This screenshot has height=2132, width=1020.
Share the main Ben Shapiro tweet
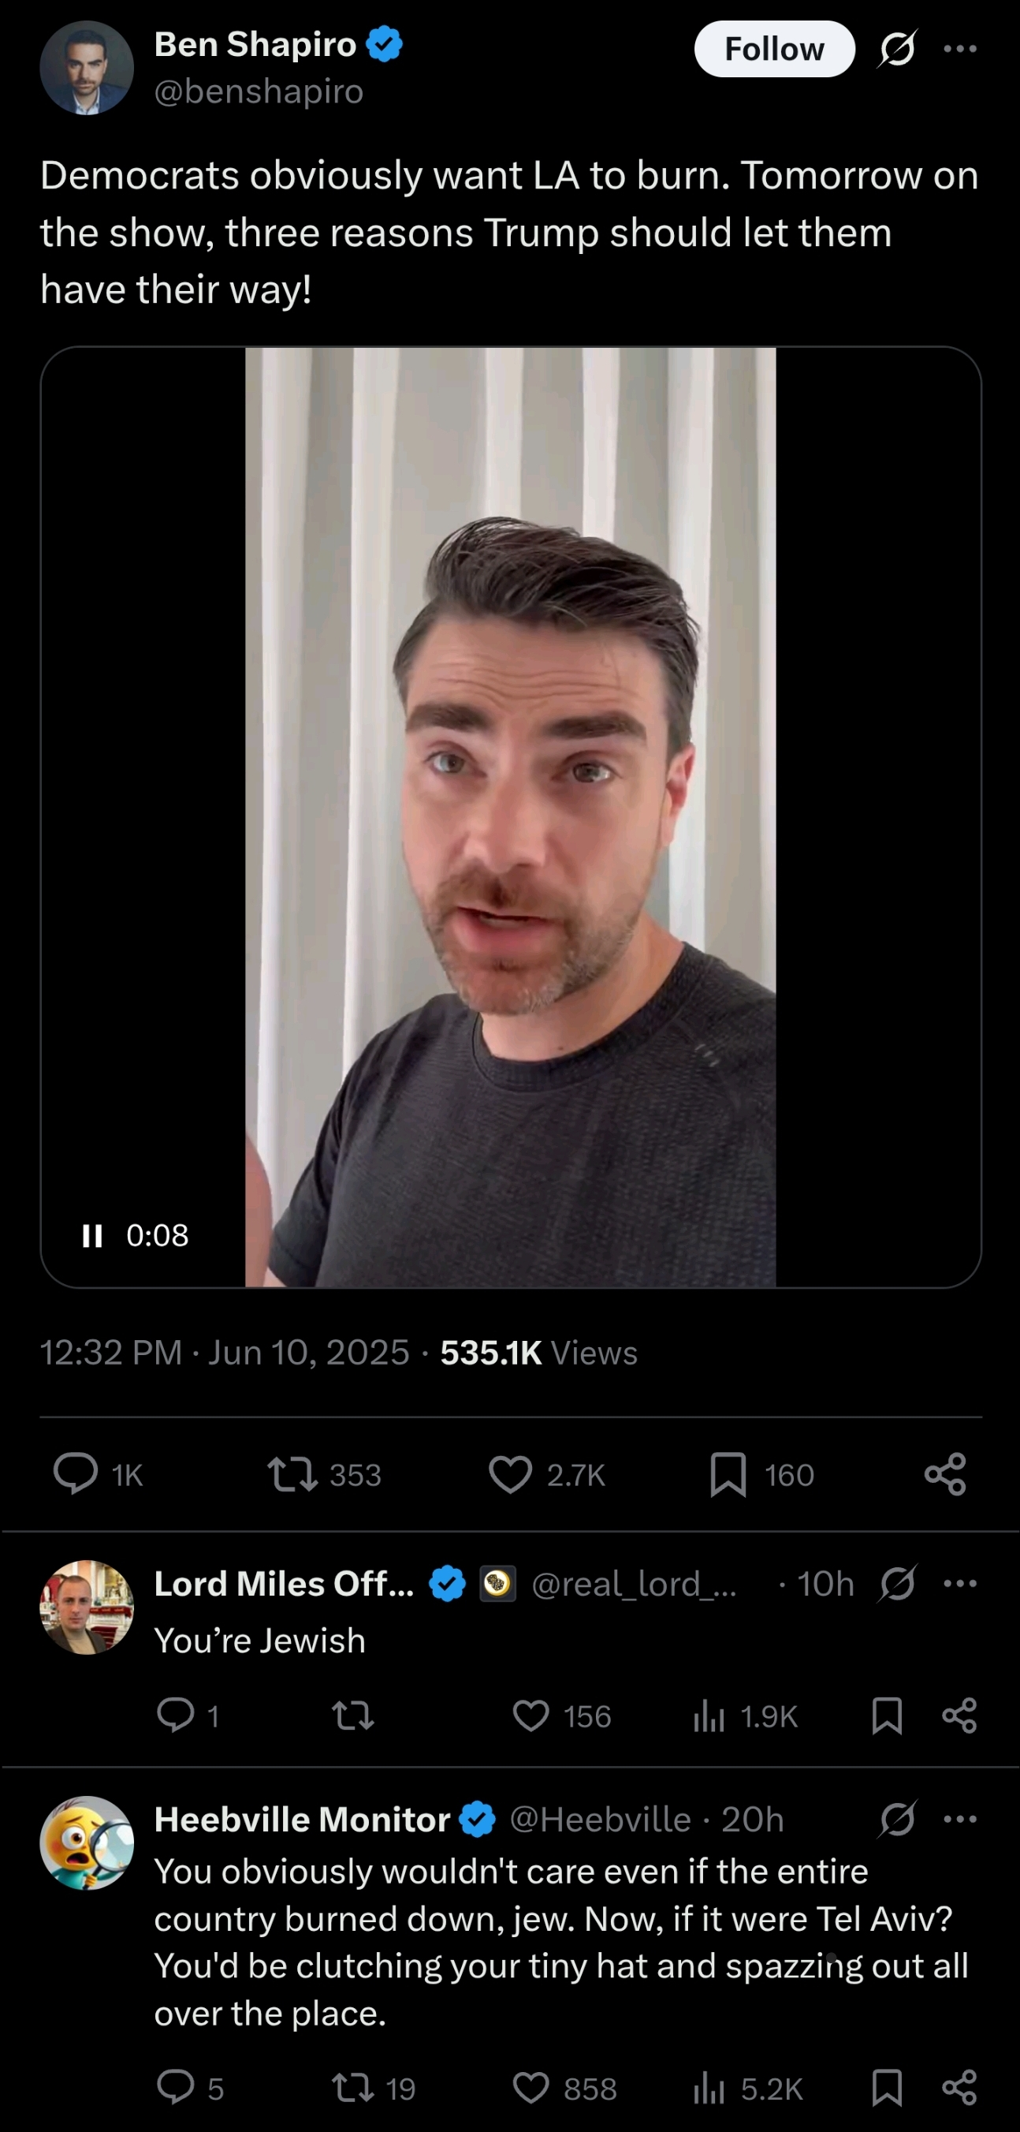(x=944, y=1474)
